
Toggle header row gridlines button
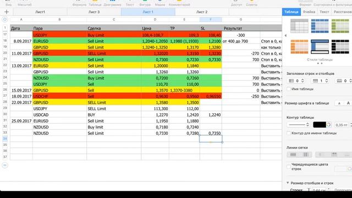(334, 155)
